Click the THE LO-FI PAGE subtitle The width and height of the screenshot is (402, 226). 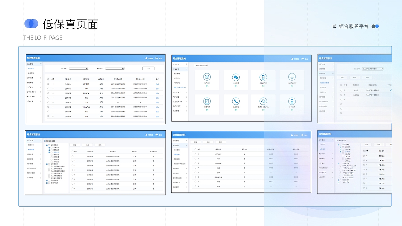(43, 38)
